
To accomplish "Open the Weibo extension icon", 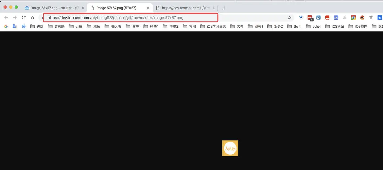I will click(x=362, y=18).
